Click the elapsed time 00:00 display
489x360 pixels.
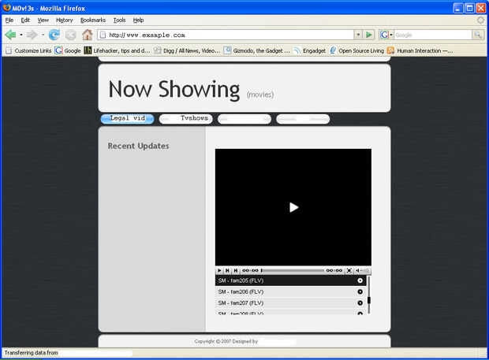click(251, 271)
